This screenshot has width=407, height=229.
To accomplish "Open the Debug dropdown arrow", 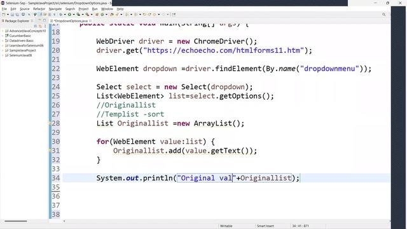I will tap(65, 15).
